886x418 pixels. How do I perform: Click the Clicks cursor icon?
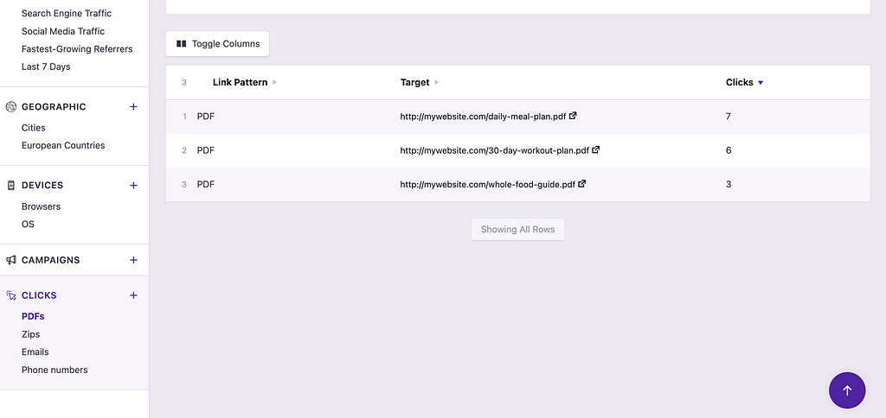(x=11, y=295)
